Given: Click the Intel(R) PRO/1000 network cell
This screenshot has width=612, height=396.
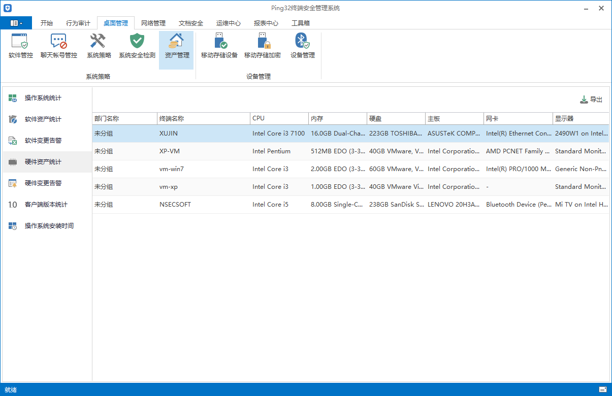Looking at the screenshot, I should [519, 169].
